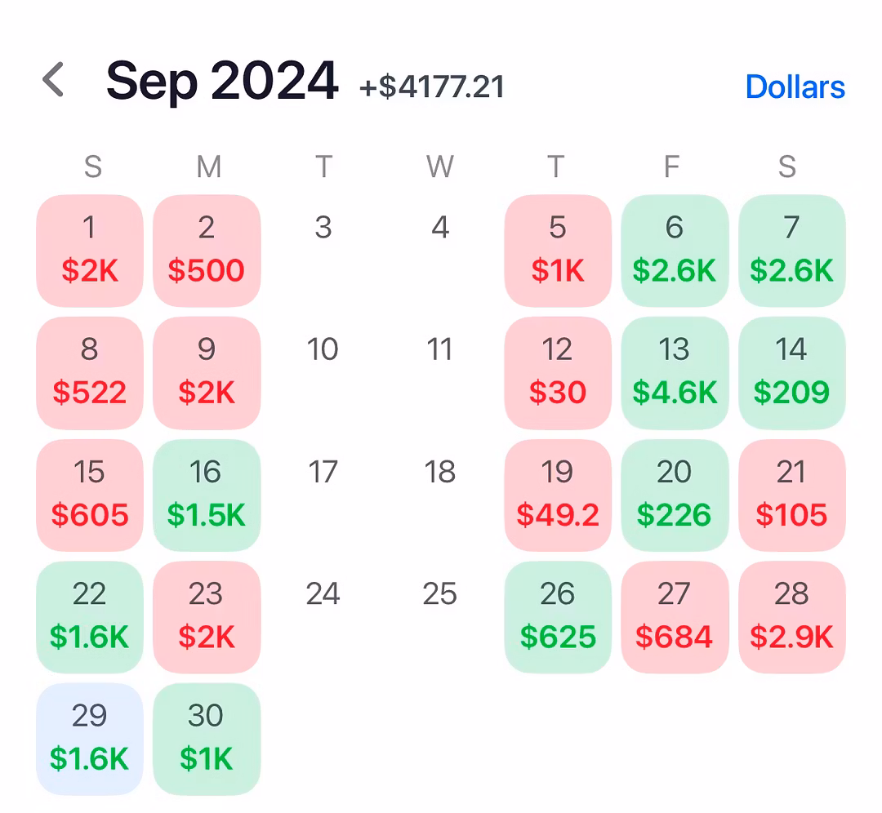Tap September 22 with $1.6K gain
The image size is (882, 813).
90,616
